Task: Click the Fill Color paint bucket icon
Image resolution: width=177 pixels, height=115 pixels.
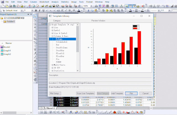Action: [x=130, y=10]
